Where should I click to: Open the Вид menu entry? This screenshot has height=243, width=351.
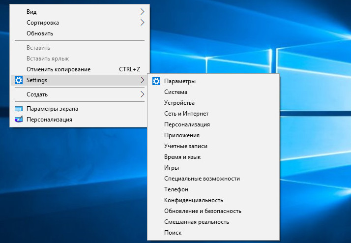pos(79,12)
